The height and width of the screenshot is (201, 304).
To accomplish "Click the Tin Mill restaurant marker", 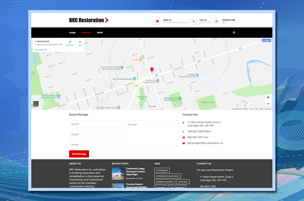I will [140, 60].
